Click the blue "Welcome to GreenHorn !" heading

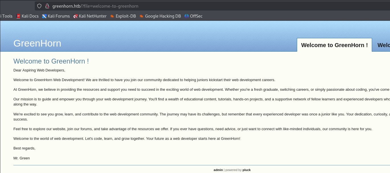51,61
